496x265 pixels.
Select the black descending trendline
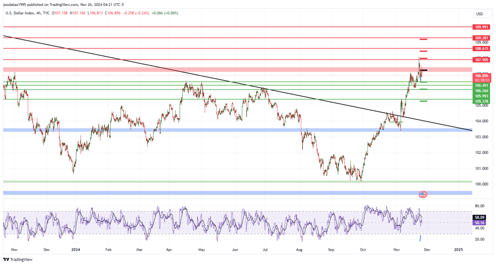click(x=238, y=83)
